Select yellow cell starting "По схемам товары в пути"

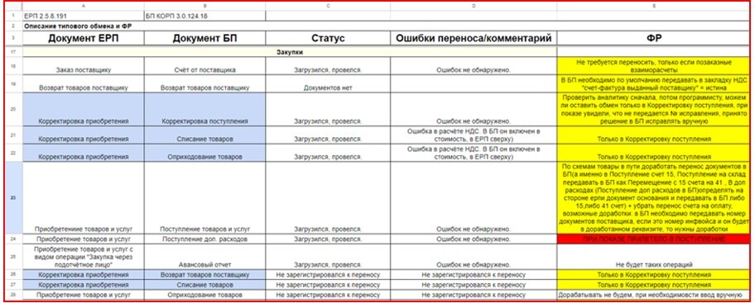pos(654,198)
